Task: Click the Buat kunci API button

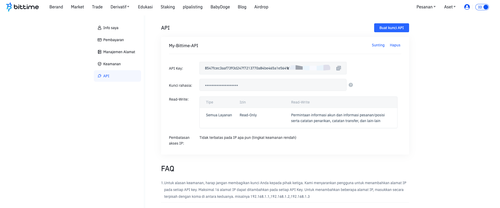Action: pyautogui.click(x=391, y=28)
